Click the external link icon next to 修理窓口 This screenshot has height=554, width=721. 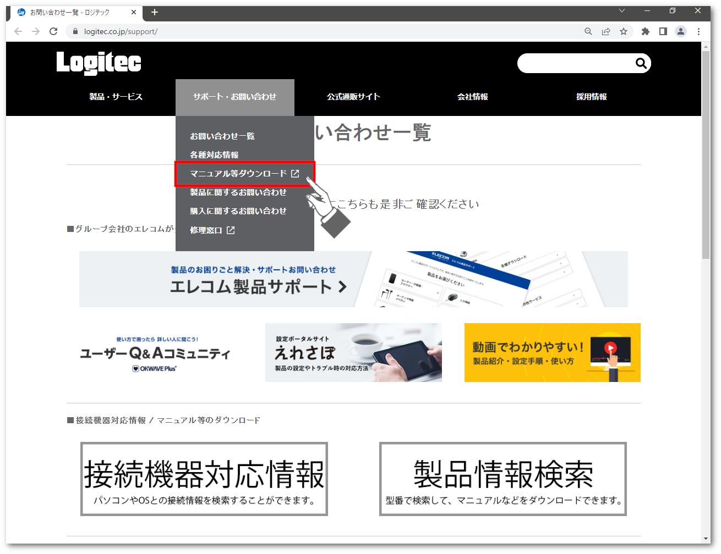pyautogui.click(x=231, y=230)
